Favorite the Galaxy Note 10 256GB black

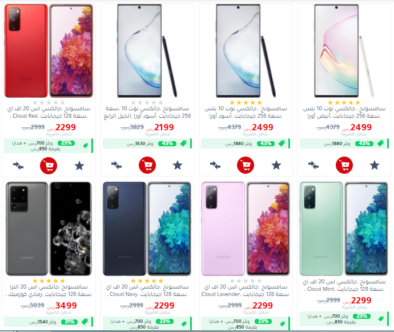pos(178,165)
